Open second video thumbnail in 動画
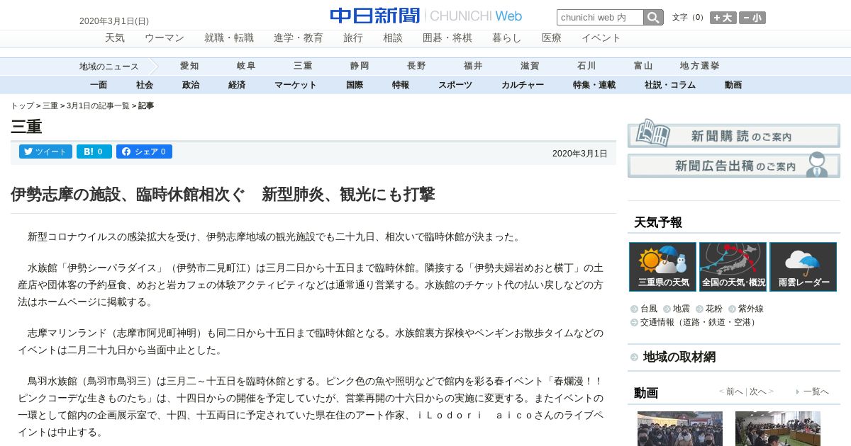 [x=778, y=428]
